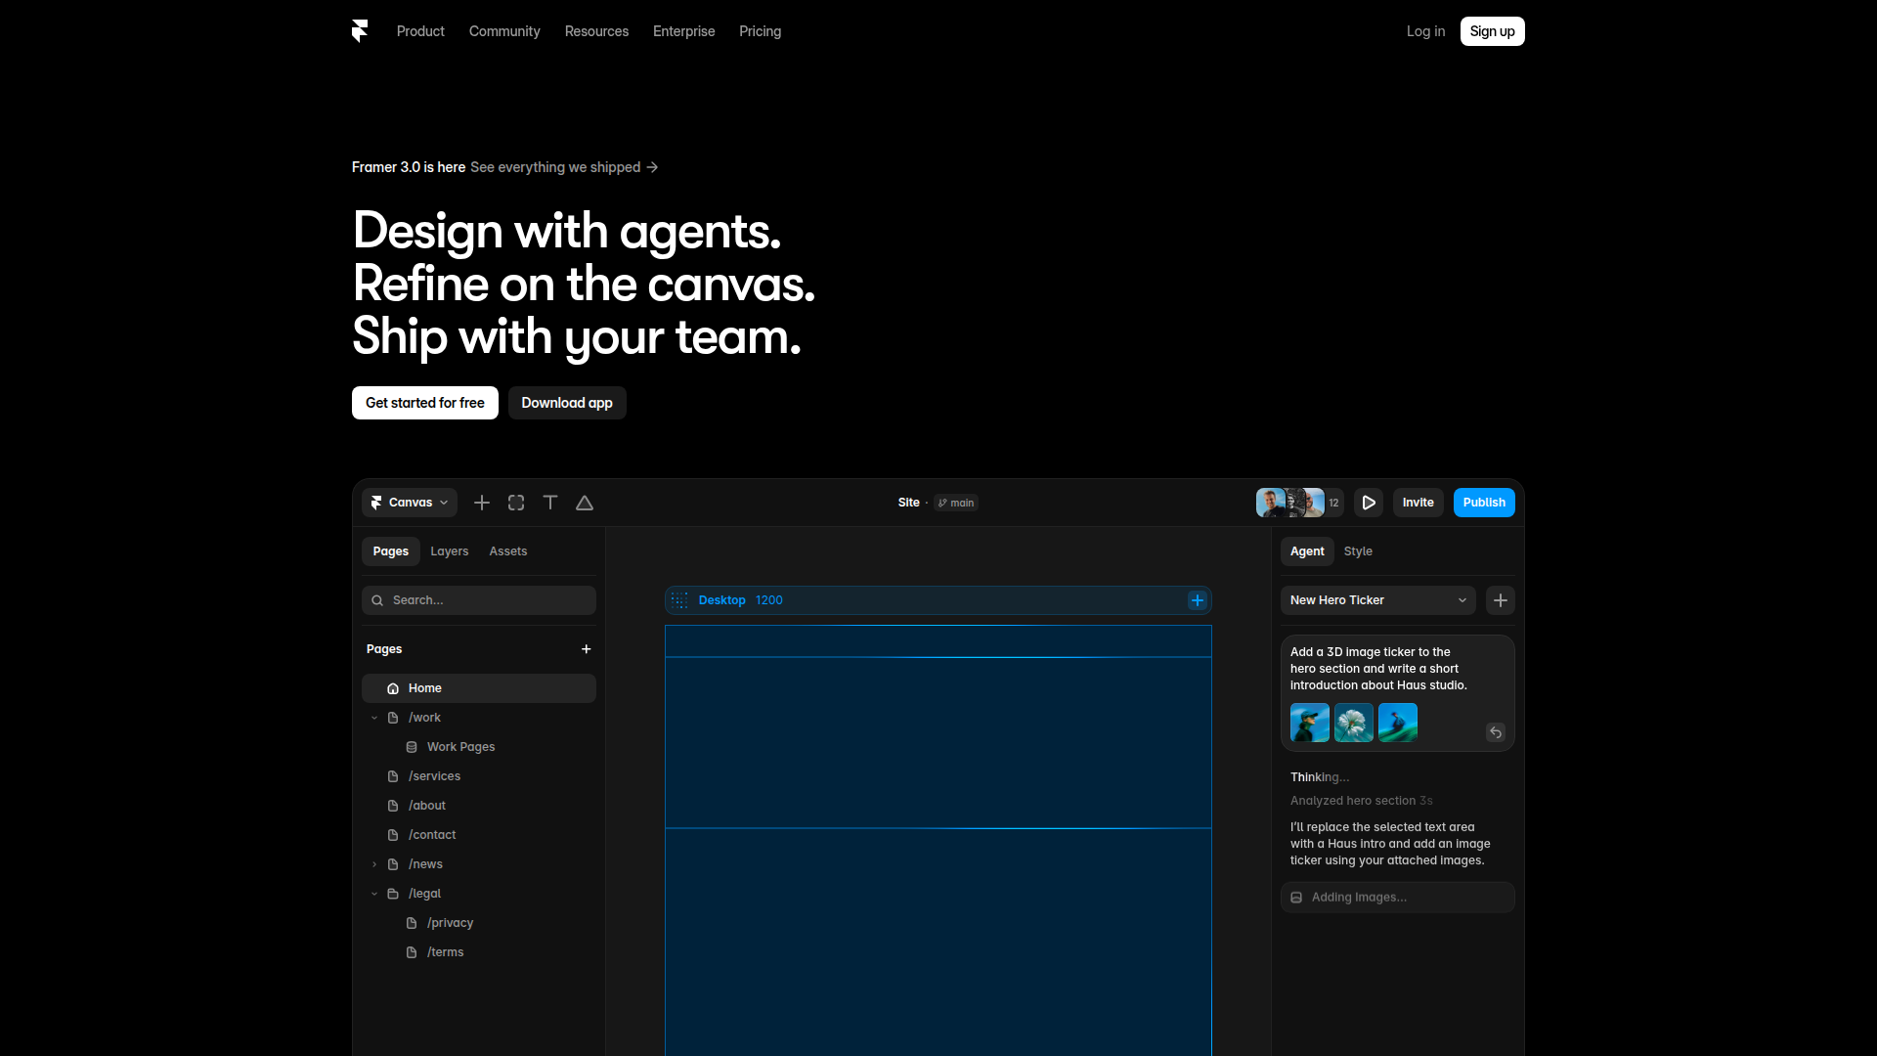Click the Desktop breakpoint label
1877x1056 pixels.
pyautogui.click(x=721, y=600)
